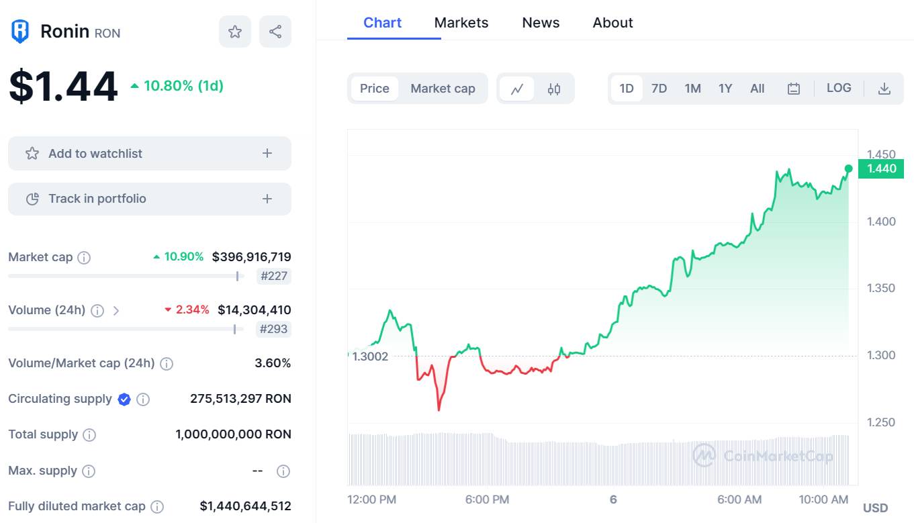Open the Circulating supply info icon
Image resolution: width=914 pixels, height=523 pixels.
[143, 399]
